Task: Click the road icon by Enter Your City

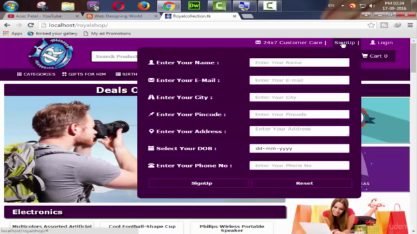Action: pos(151,97)
